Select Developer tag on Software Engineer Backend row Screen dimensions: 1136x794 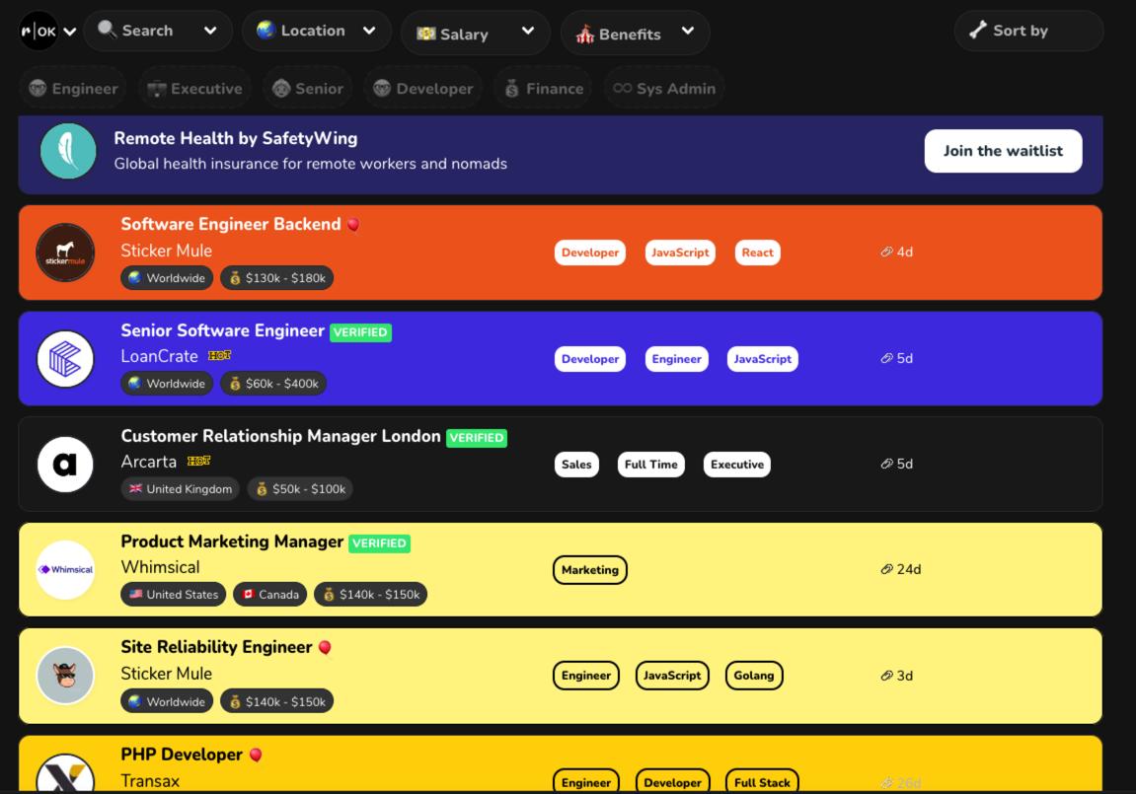click(x=590, y=253)
